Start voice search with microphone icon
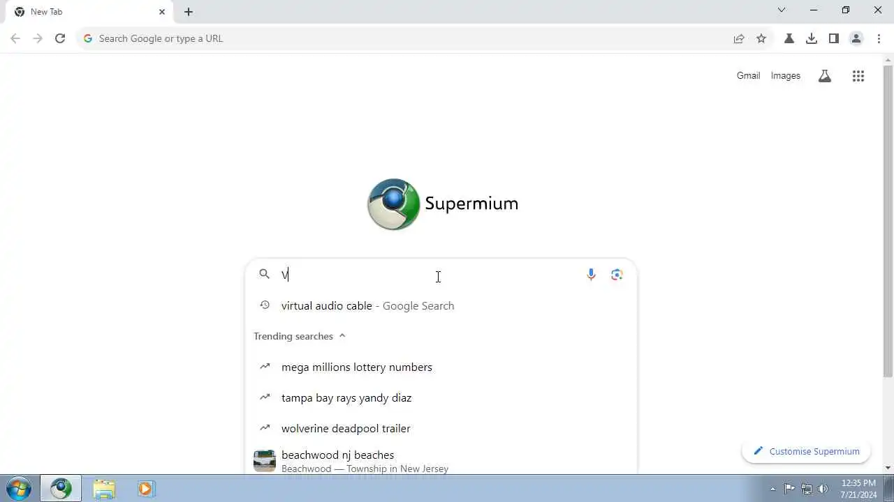The width and height of the screenshot is (894, 502). pyautogui.click(x=591, y=275)
